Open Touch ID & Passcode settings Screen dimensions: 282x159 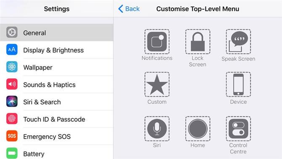pyautogui.click(x=57, y=119)
